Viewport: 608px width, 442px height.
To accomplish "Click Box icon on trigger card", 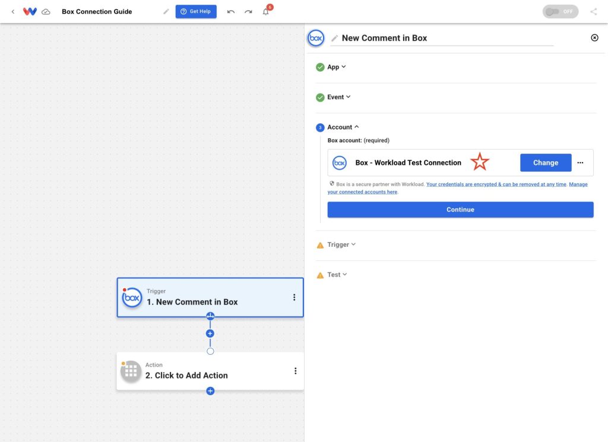I will pyautogui.click(x=132, y=297).
